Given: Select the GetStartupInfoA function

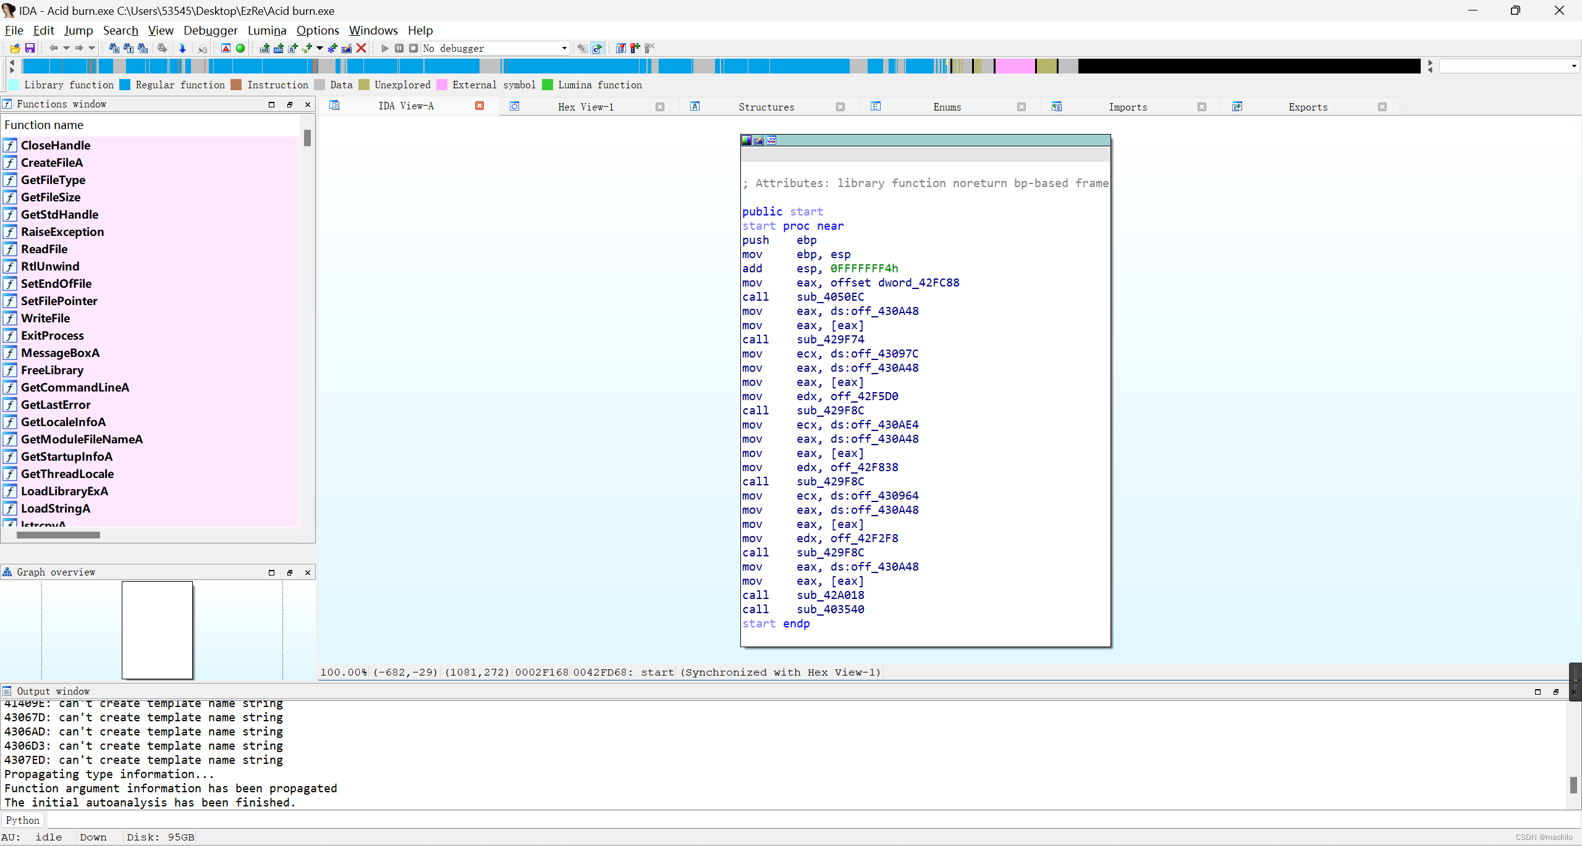Looking at the screenshot, I should pyautogui.click(x=67, y=456).
